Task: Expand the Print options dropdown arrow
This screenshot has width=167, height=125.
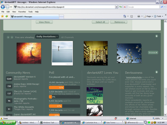Action: [x=142, y=16]
